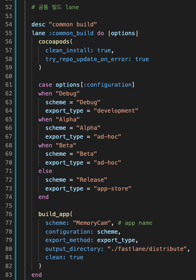Click the |options| block parameter
This screenshot has height=280, width=196.
point(123,33)
